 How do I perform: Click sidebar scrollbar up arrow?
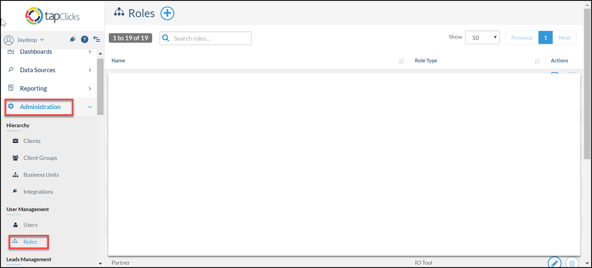[100, 54]
